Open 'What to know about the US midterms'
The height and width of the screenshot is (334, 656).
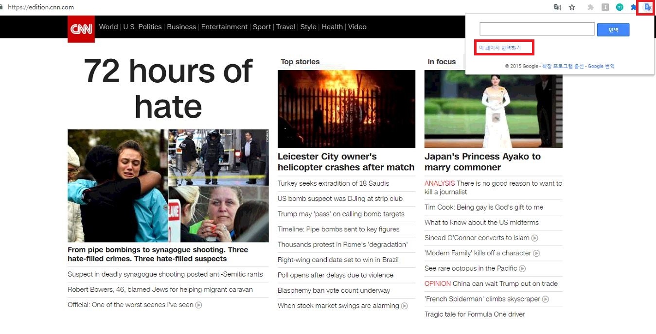click(x=481, y=223)
